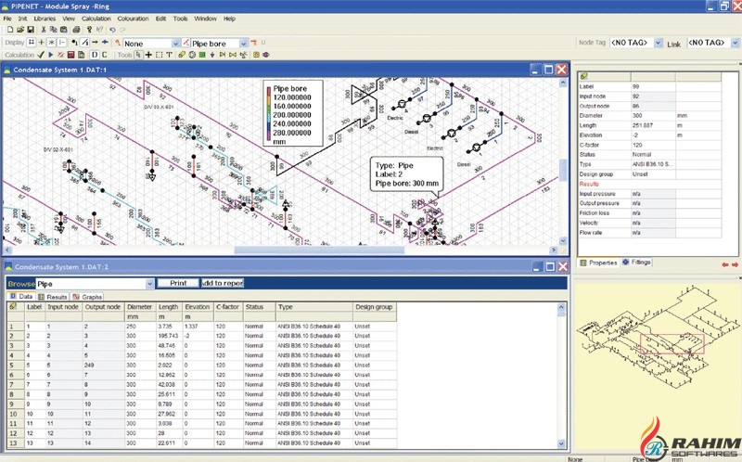Open the Colouration menu
Viewport: 742px width, 462px height.
tap(133, 18)
